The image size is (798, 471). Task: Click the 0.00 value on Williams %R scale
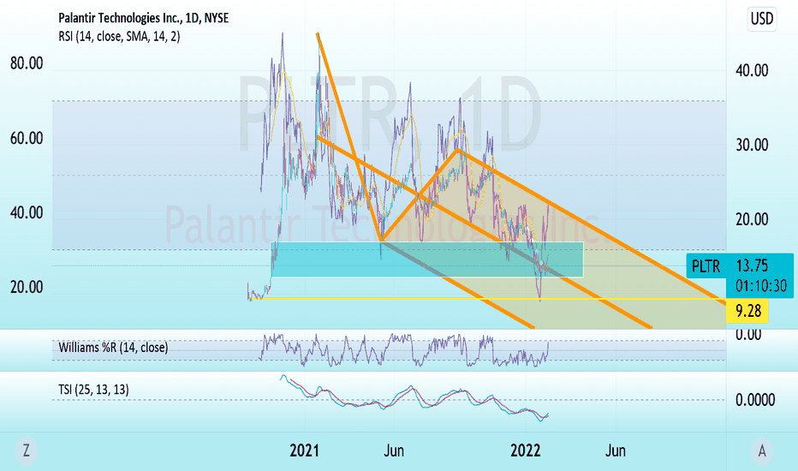tap(748, 335)
